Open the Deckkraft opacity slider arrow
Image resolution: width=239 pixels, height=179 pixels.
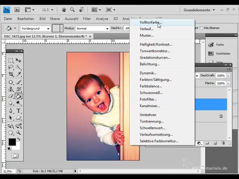pos(228,75)
